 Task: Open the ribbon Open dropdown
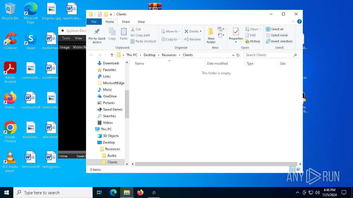point(253,29)
